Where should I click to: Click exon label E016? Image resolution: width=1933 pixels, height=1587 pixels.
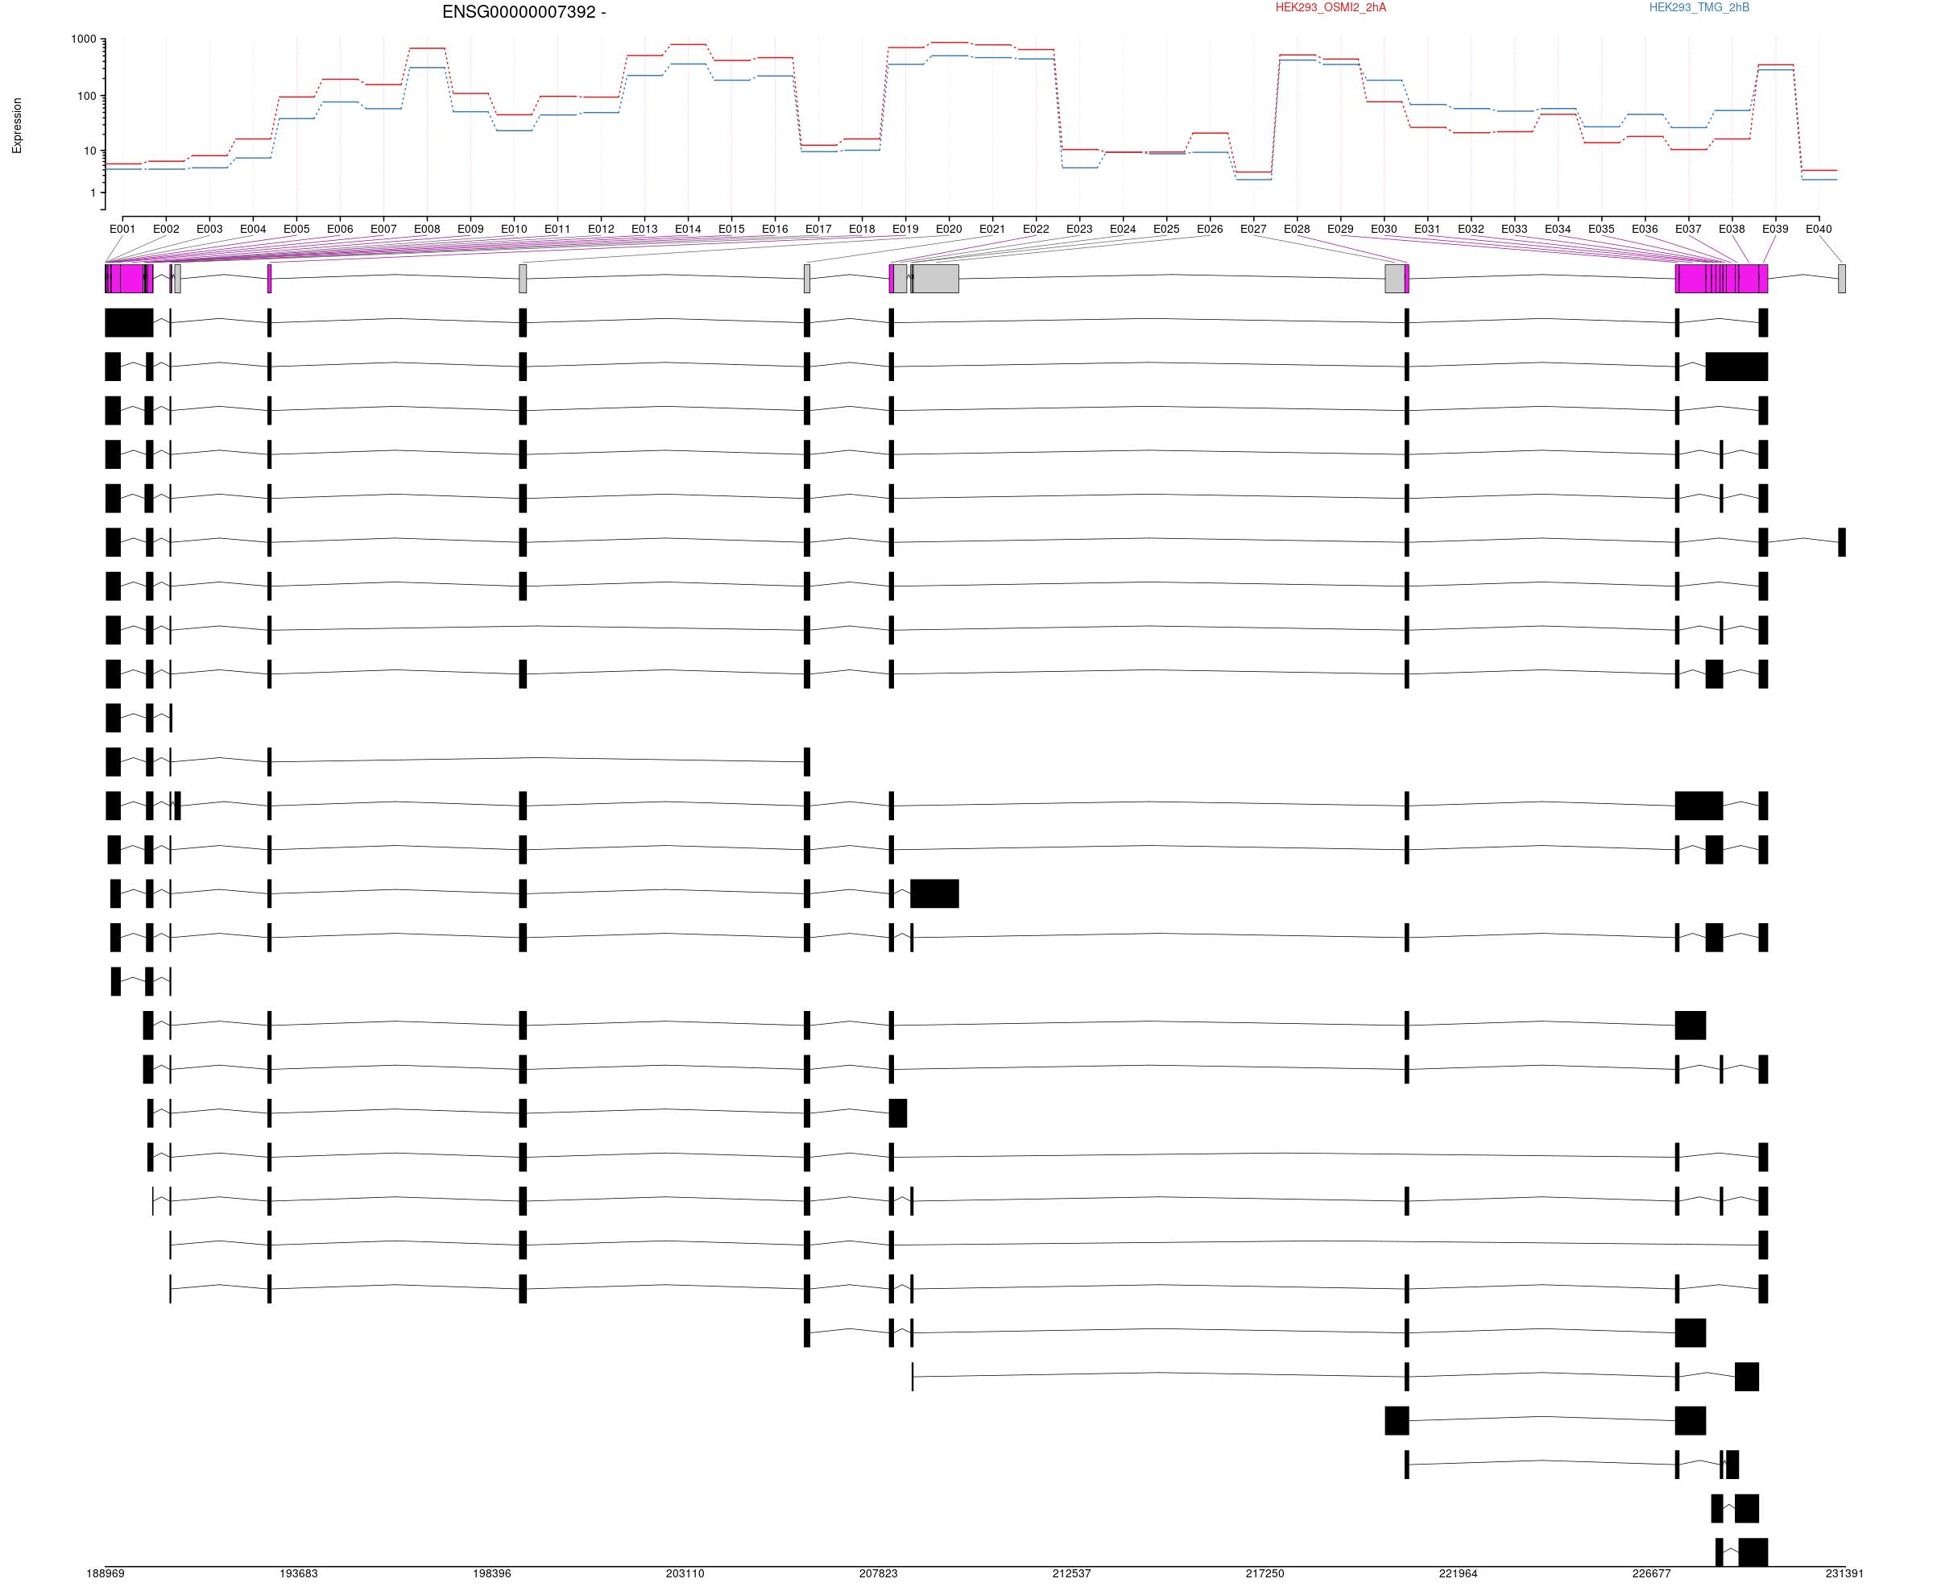(x=775, y=230)
